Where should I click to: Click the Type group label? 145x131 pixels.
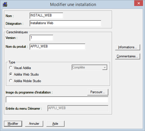tap(12, 62)
